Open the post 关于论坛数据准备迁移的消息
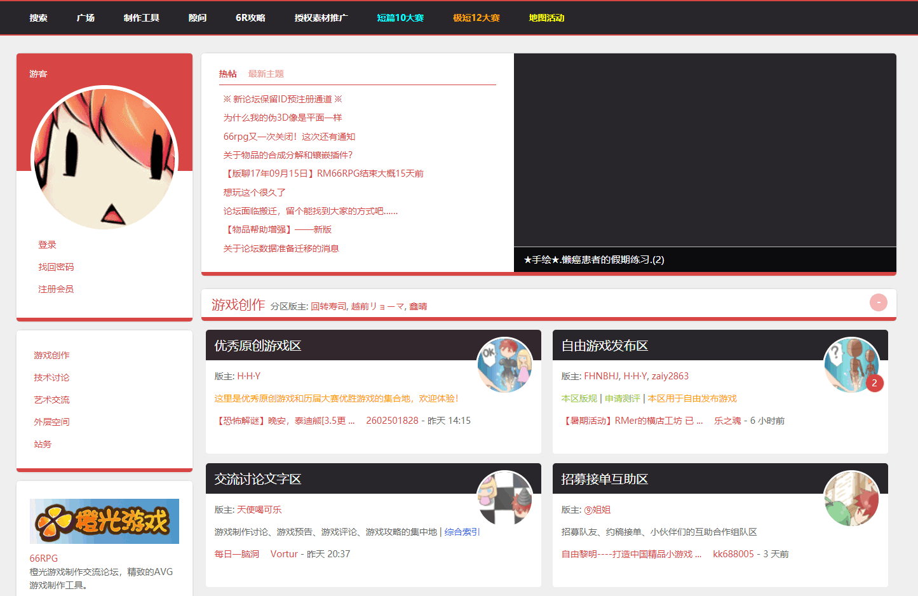The height and width of the screenshot is (596, 918). pyautogui.click(x=281, y=248)
